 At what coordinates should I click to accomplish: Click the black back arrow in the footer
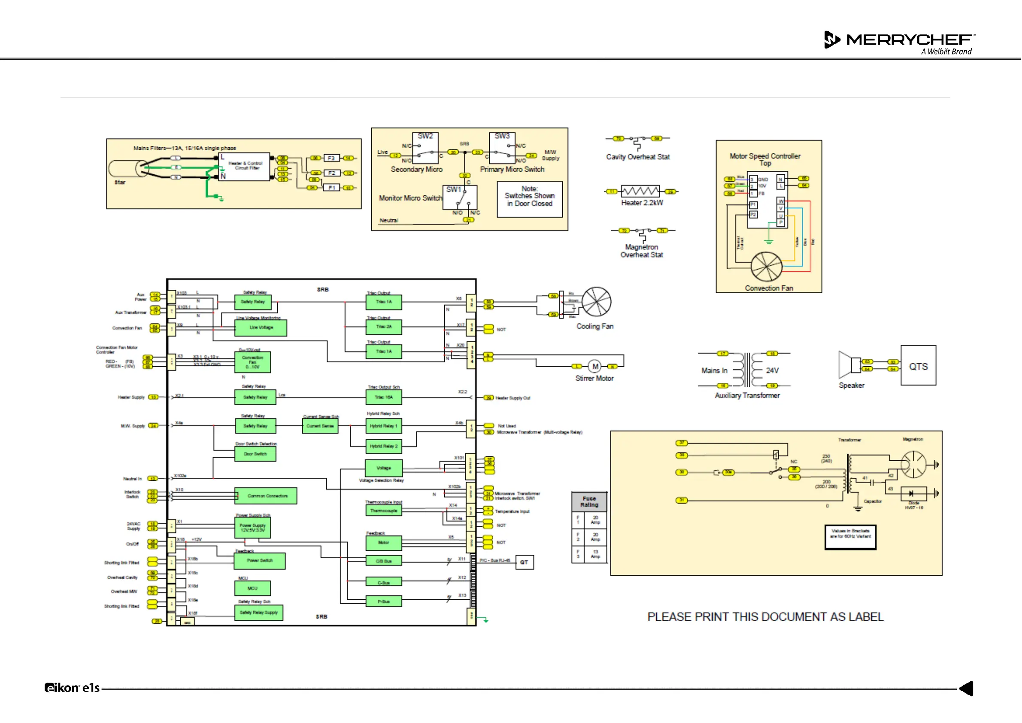[x=967, y=689]
